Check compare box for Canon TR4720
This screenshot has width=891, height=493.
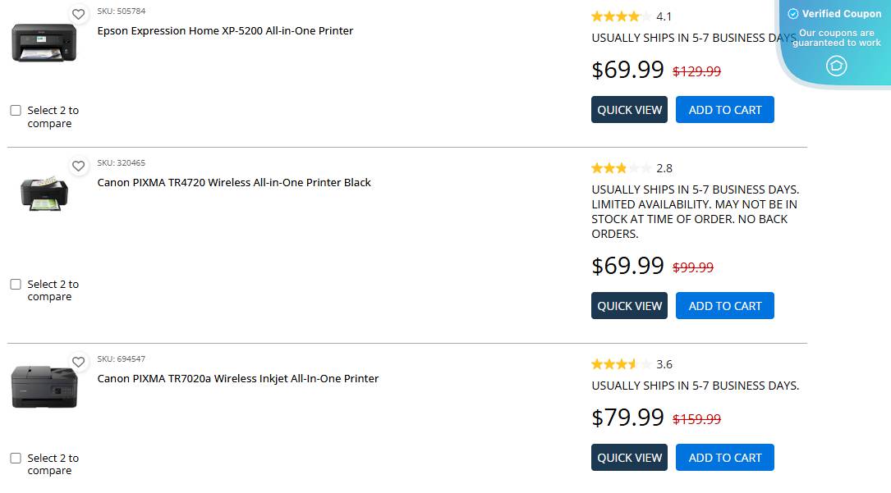(x=15, y=283)
